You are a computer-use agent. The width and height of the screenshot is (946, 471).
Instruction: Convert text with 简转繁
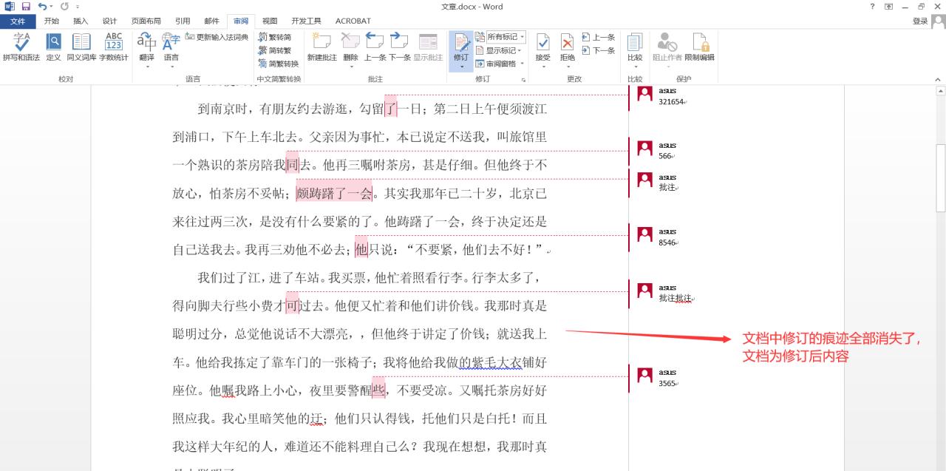(x=275, y=50)
